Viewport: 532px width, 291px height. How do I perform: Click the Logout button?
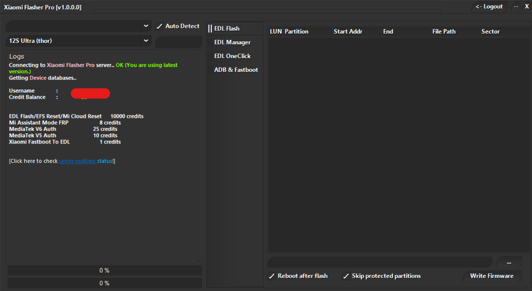[489, 6]
